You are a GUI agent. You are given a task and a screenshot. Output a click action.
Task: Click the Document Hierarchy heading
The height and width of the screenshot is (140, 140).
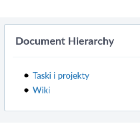pyautogui.click(x=65, y=41)
